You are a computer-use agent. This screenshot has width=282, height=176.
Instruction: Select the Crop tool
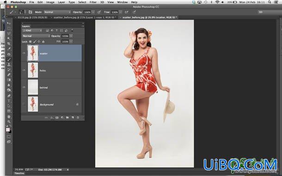point(9,43)
